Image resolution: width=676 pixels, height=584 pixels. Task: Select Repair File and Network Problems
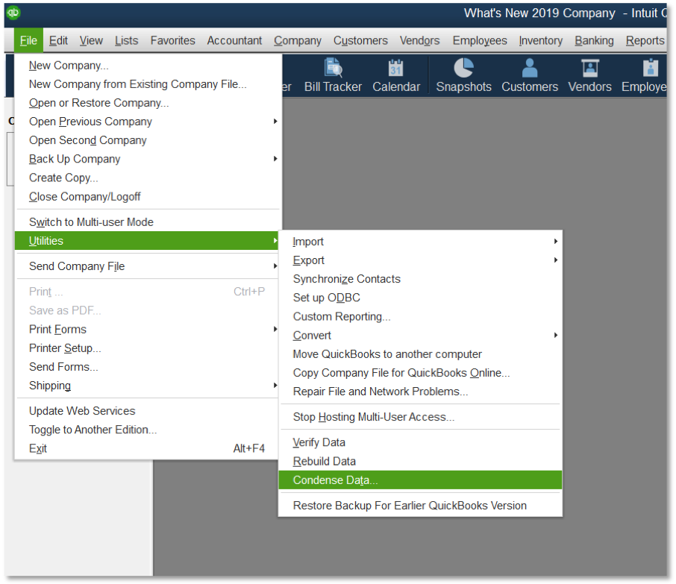tap(420, 392)
